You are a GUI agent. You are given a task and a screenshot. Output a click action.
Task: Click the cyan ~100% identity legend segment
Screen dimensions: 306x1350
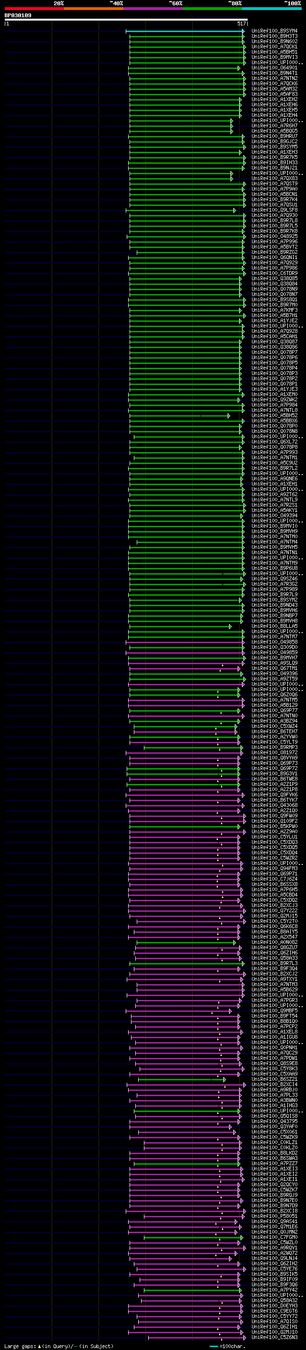[x=272, y=9]
